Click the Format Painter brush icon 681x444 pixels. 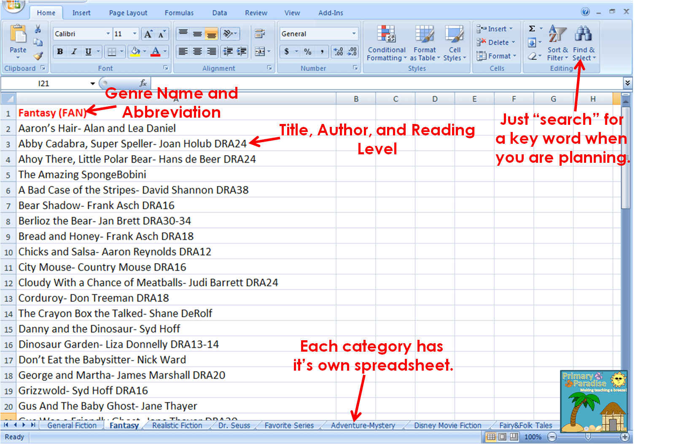(38, 56)
